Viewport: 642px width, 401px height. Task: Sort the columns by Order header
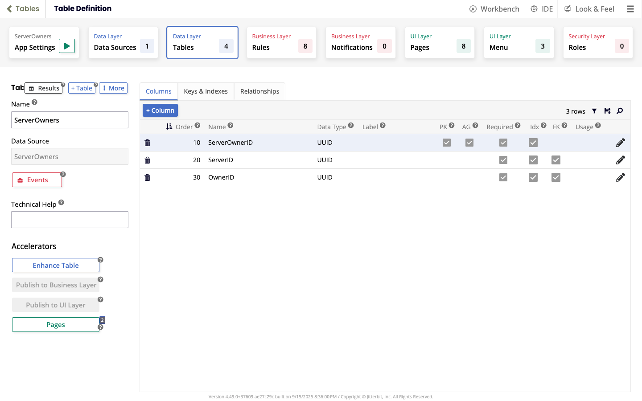183,127
